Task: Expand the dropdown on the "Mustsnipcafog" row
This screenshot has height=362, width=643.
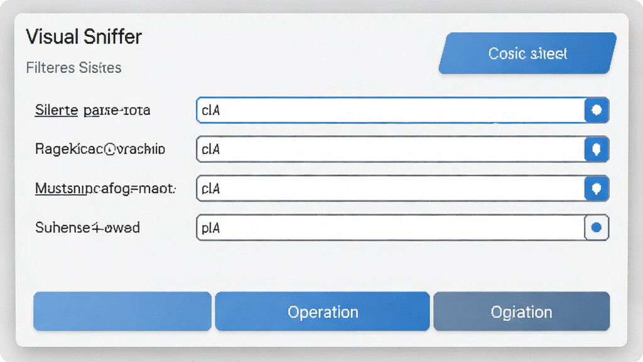Action: [x=597, y=189]
